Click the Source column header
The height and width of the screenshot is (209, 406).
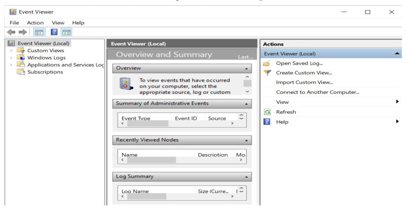217,118
